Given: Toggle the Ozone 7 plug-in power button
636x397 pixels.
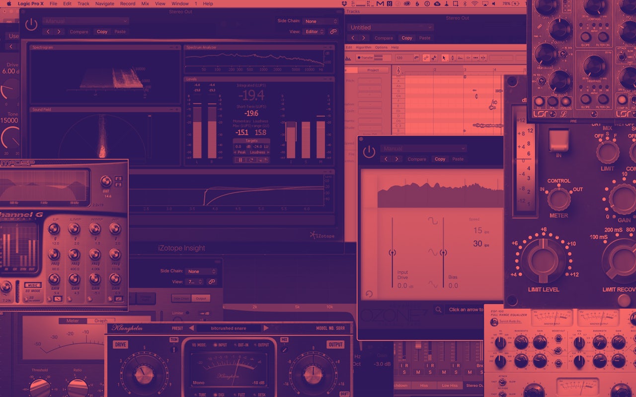Looking at the screenshot, I should pos(369,152).
